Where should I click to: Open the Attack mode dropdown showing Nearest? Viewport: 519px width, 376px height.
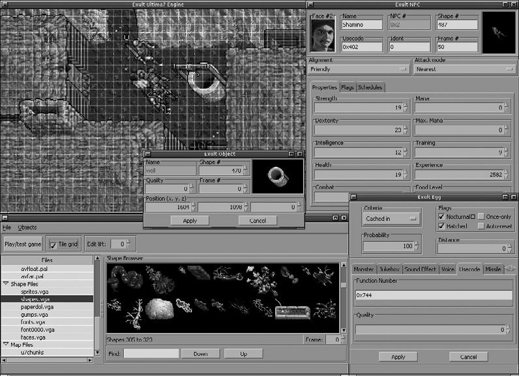(465, 69)
